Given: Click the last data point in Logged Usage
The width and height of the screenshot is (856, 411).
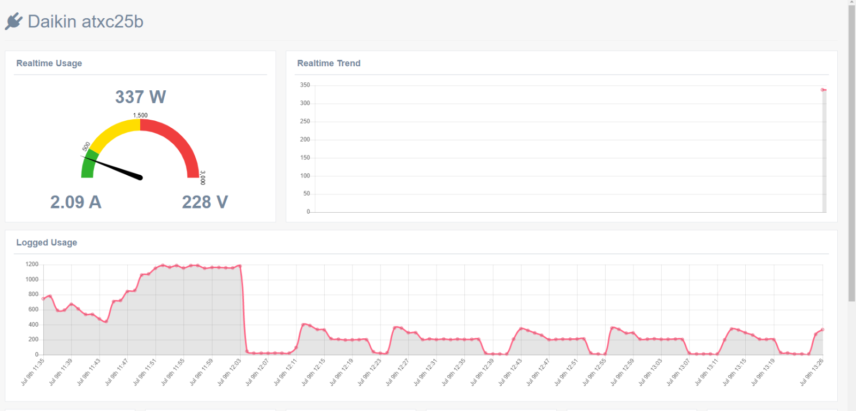Looking at the screenshot, I should (x=822, y=330).
